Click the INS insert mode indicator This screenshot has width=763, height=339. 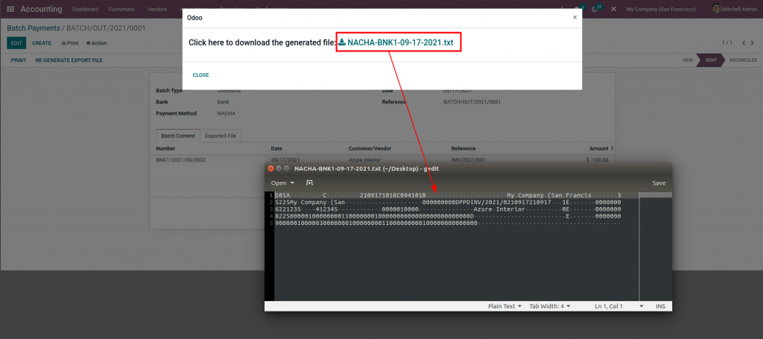660,306
